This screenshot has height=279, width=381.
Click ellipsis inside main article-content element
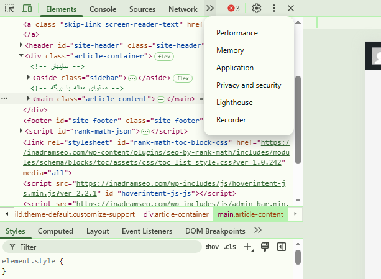[160, 99]
